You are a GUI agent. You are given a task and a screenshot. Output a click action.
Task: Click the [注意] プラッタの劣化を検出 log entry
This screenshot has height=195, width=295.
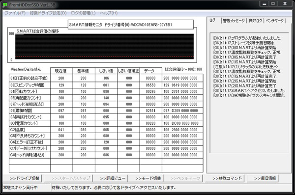click(x=246, y=67)
